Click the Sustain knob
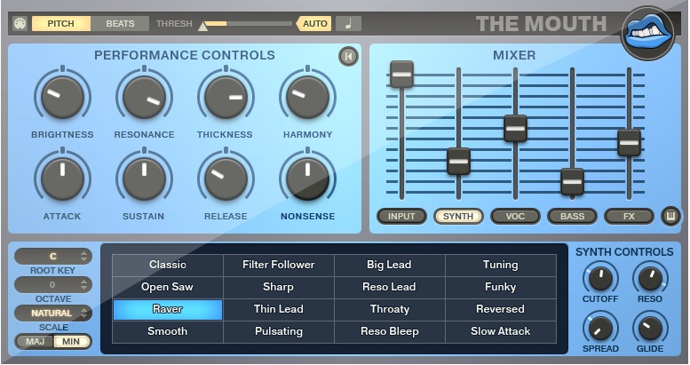The width and height of the screenshot is (690, 365). coord(145,179)
